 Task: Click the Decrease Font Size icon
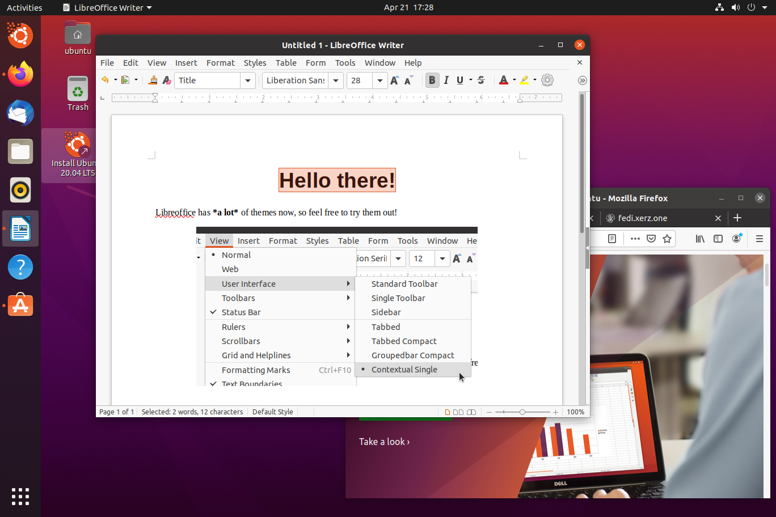click(x=408, y=80)
